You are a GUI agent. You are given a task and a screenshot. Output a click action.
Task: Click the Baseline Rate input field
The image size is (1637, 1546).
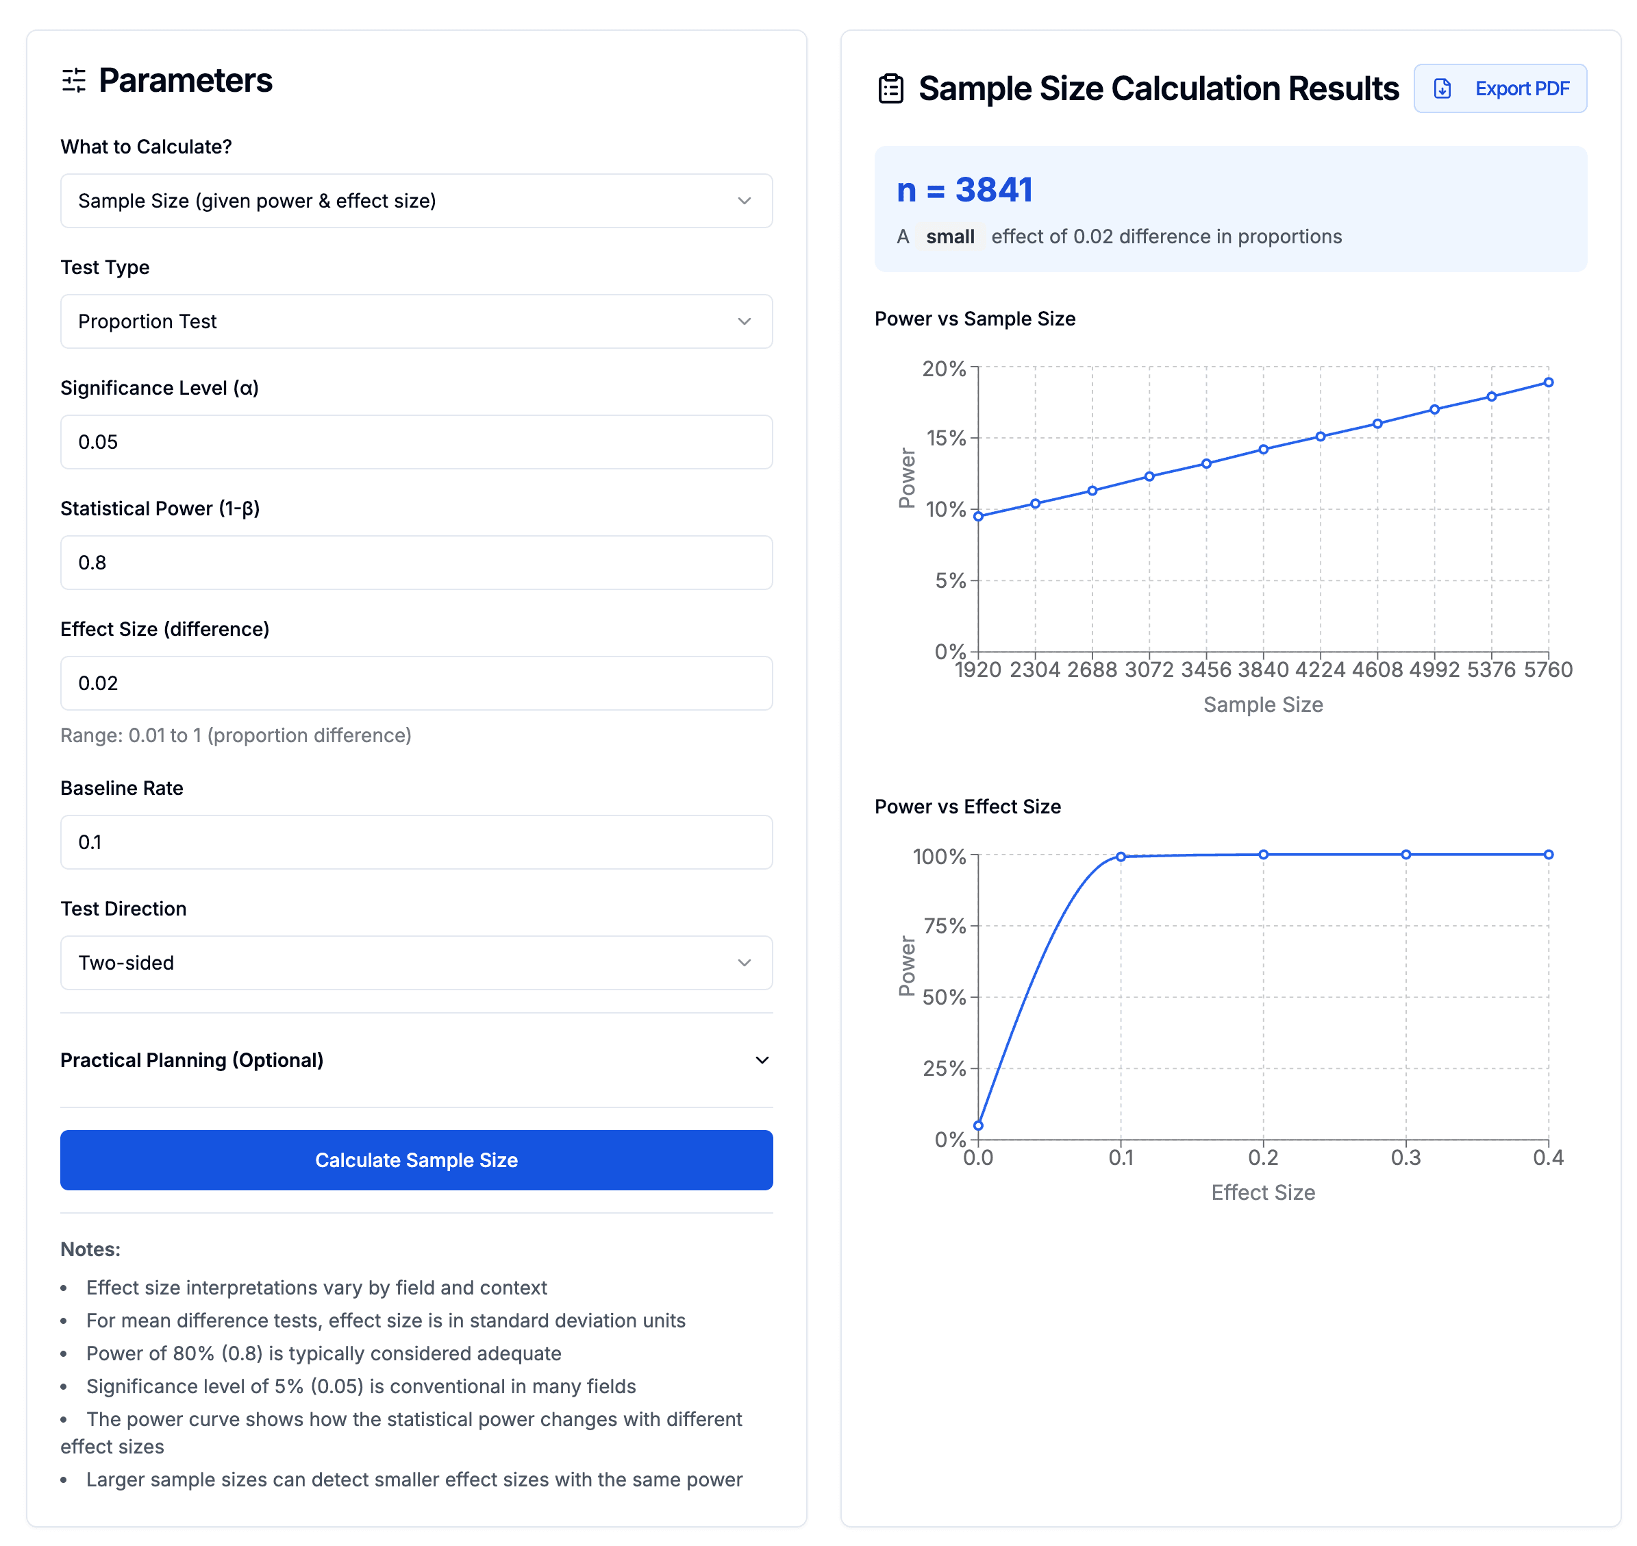coord(416,842)
